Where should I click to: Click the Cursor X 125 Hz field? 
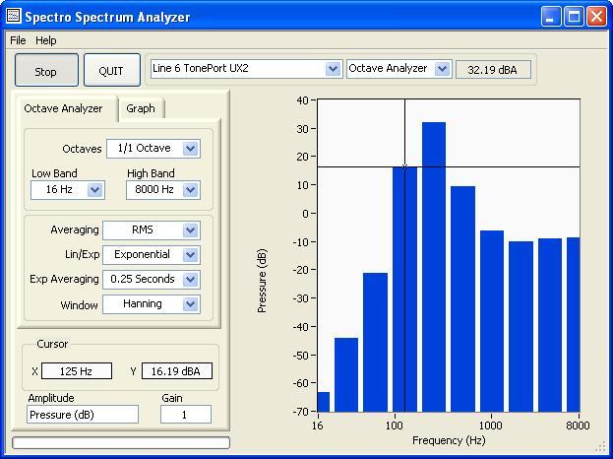click(77, 371)
